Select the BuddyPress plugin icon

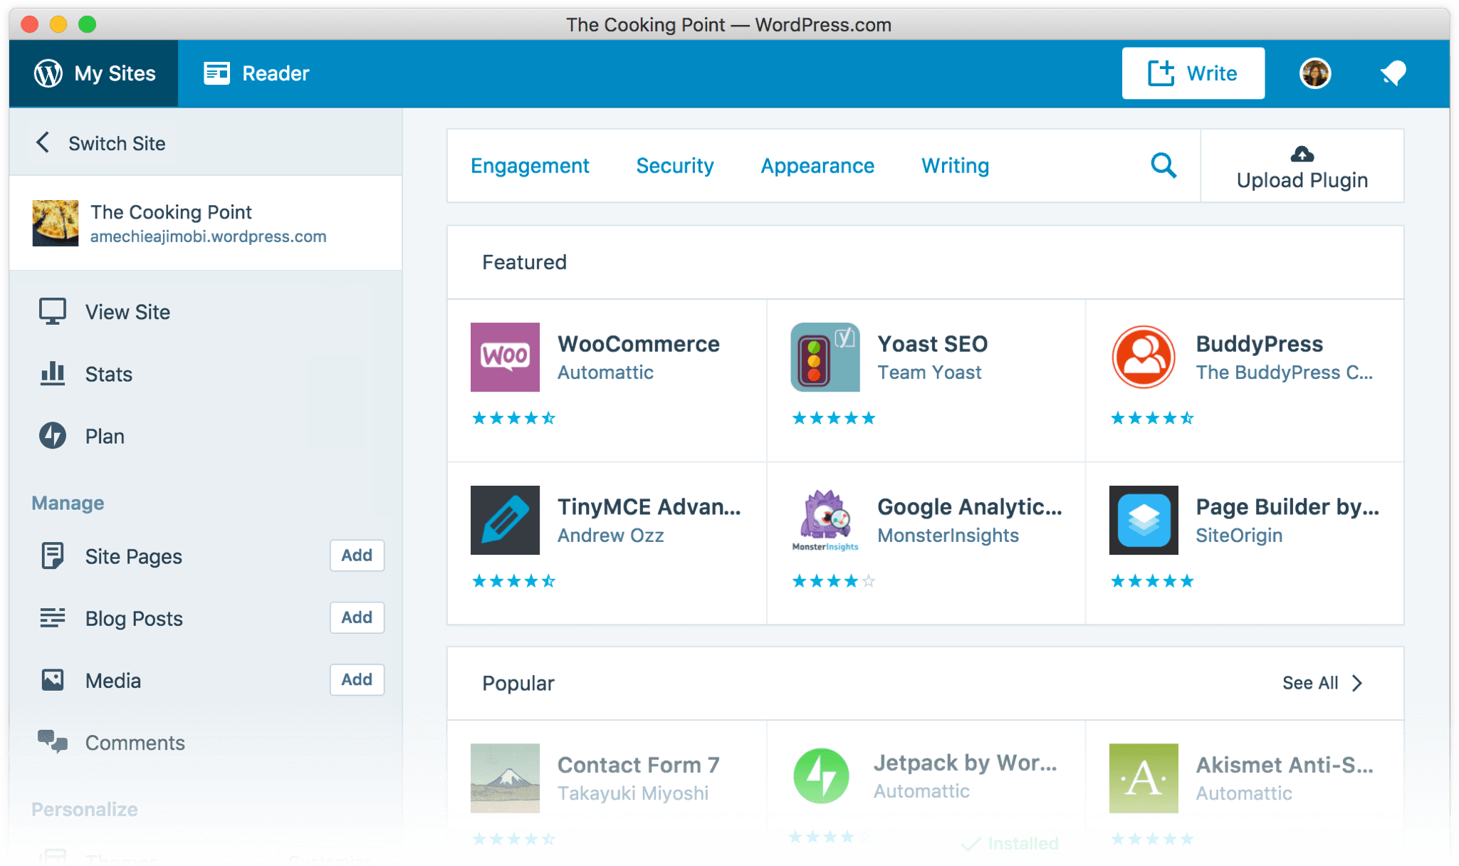tap(1143, 357)
